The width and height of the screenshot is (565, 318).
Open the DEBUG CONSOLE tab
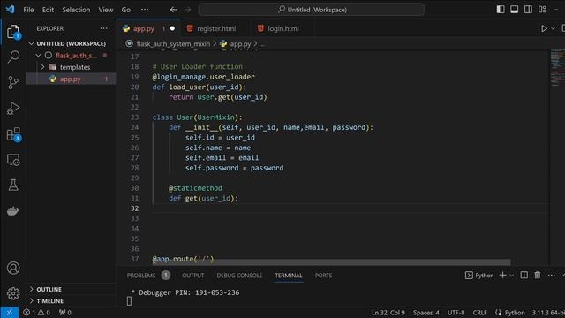(239, 276)
